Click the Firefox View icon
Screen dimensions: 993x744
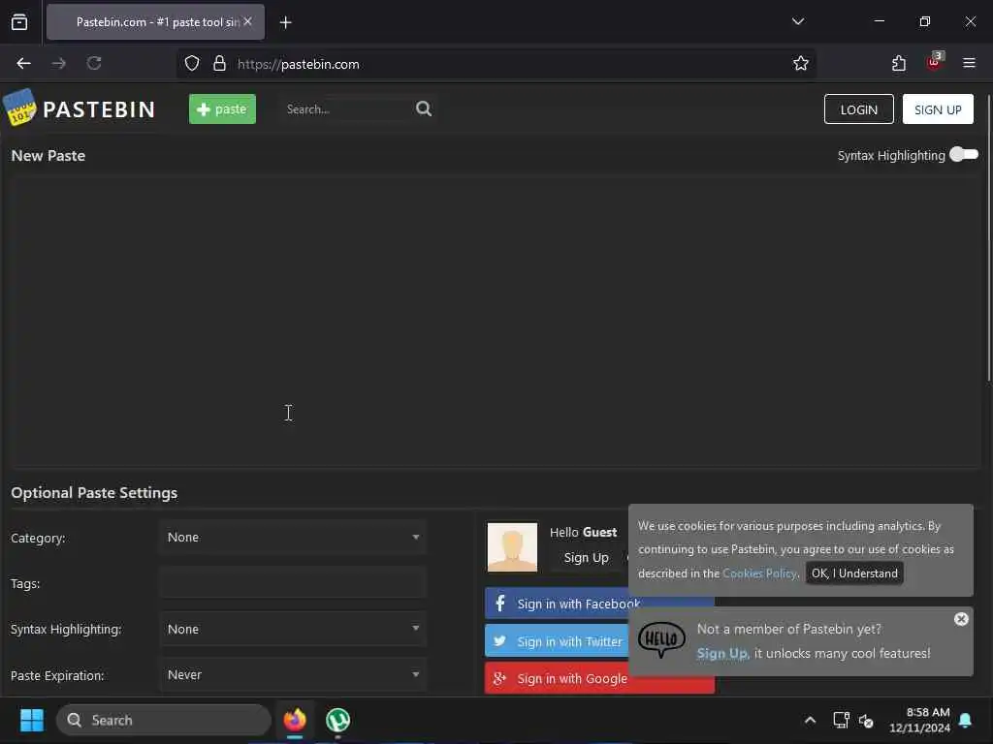click(x=19, y=22)
